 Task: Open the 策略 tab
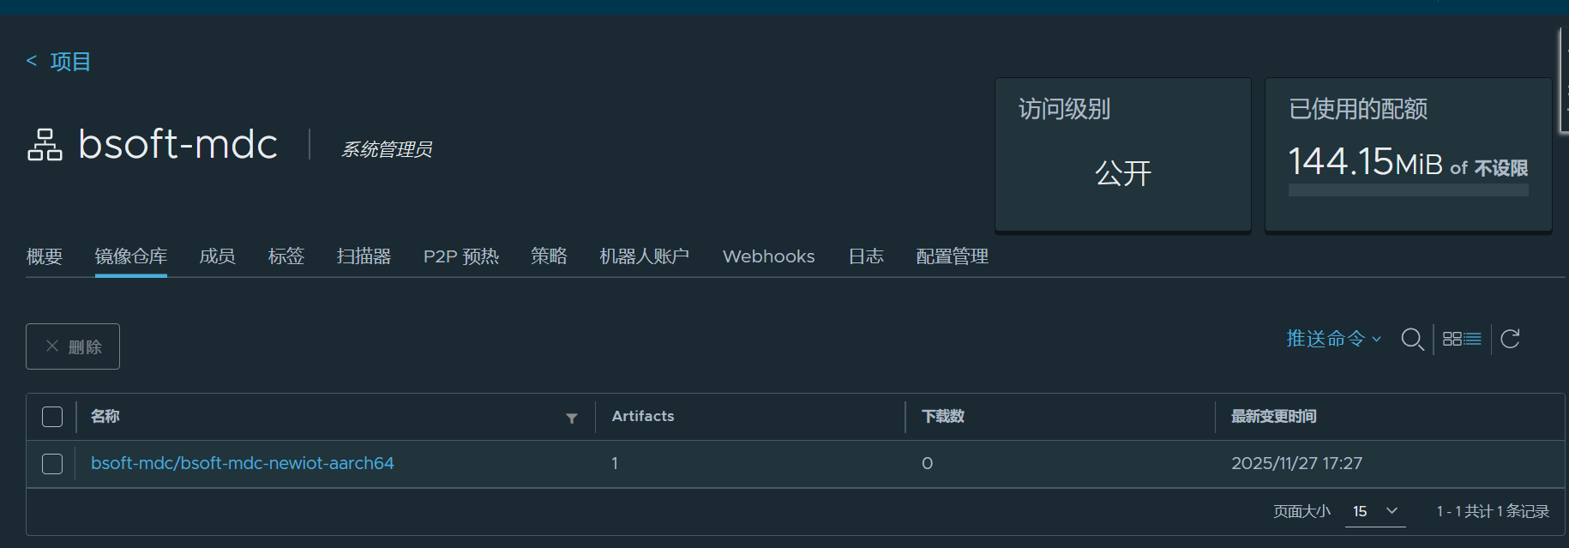click(x=549, y=256)
